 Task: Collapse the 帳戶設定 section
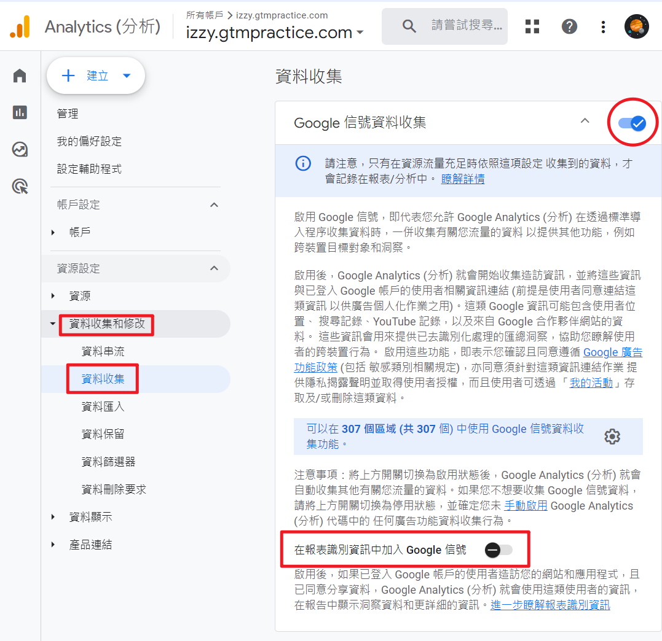click(x=214, y=204)
